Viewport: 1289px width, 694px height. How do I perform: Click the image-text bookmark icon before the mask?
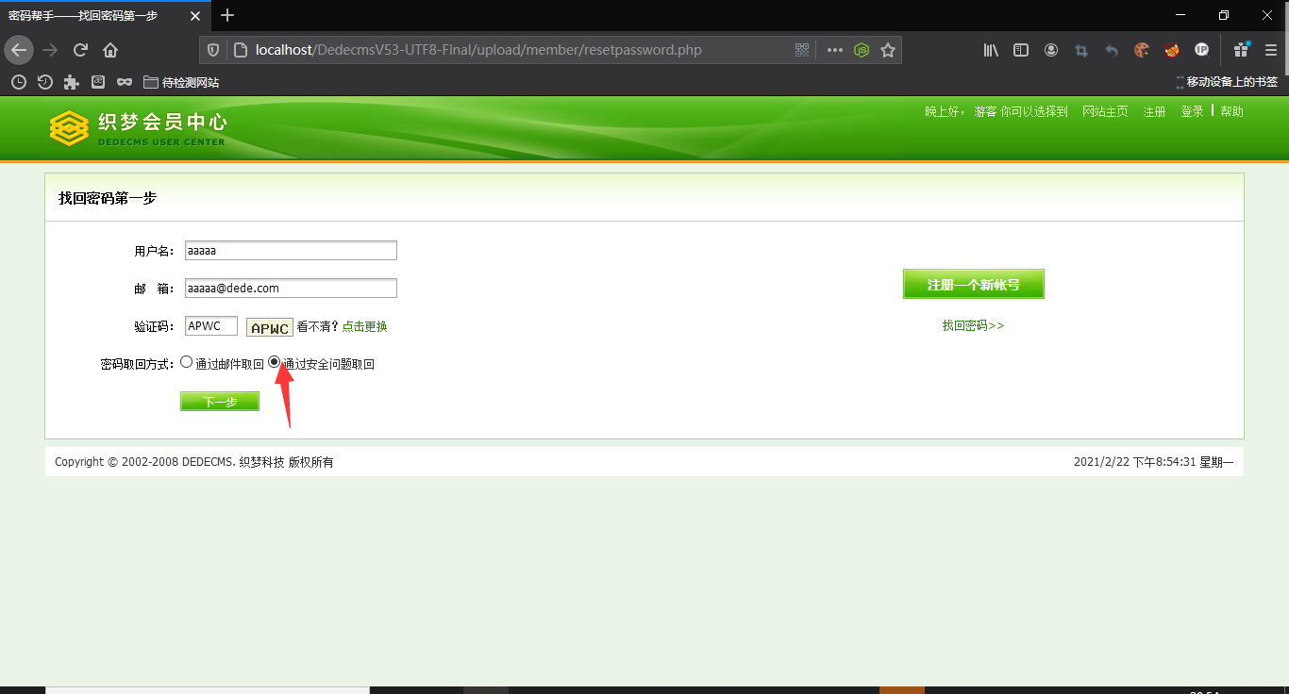pos(98,82)
